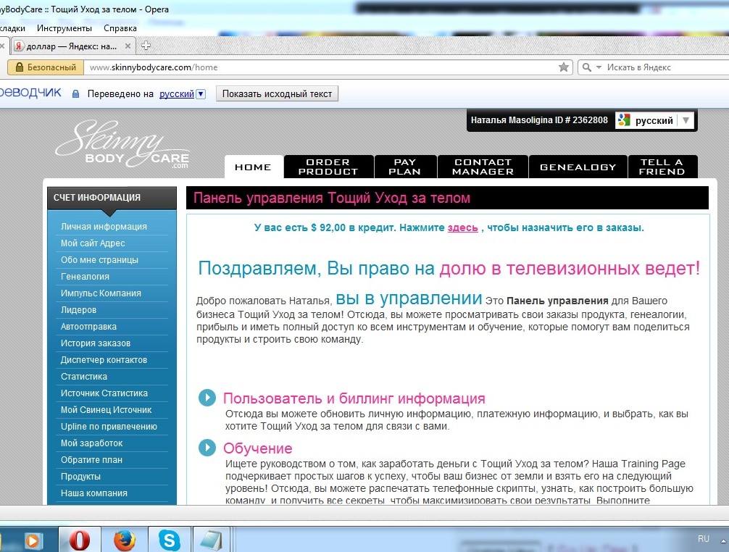Click the здесь credit link
729x552 pixels.
(x=462, y=227)
